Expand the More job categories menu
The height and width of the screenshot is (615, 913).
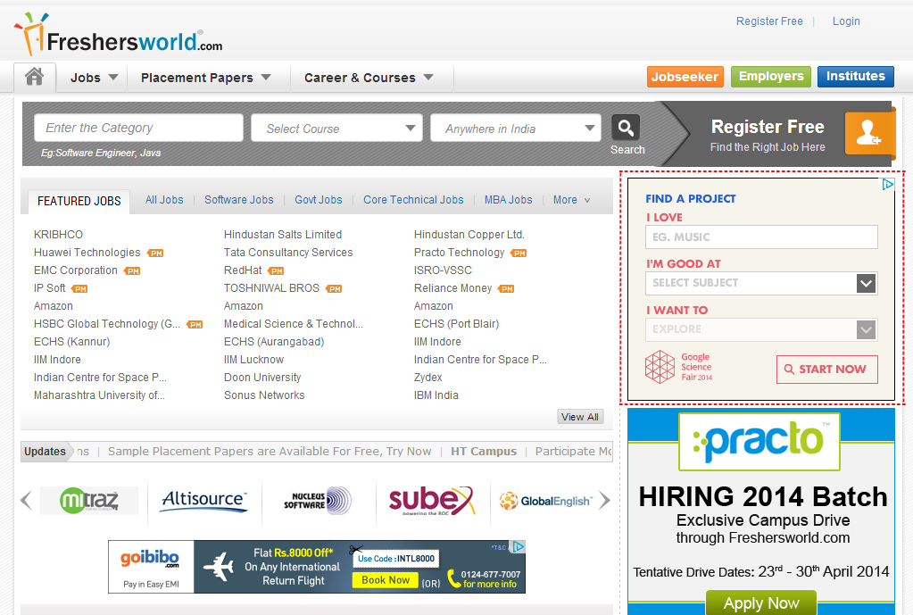pos(571,200)
